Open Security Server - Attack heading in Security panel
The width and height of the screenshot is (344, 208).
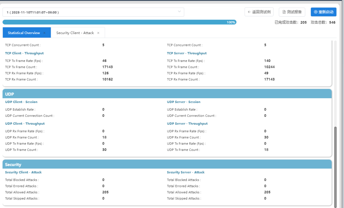click(186, 172)
